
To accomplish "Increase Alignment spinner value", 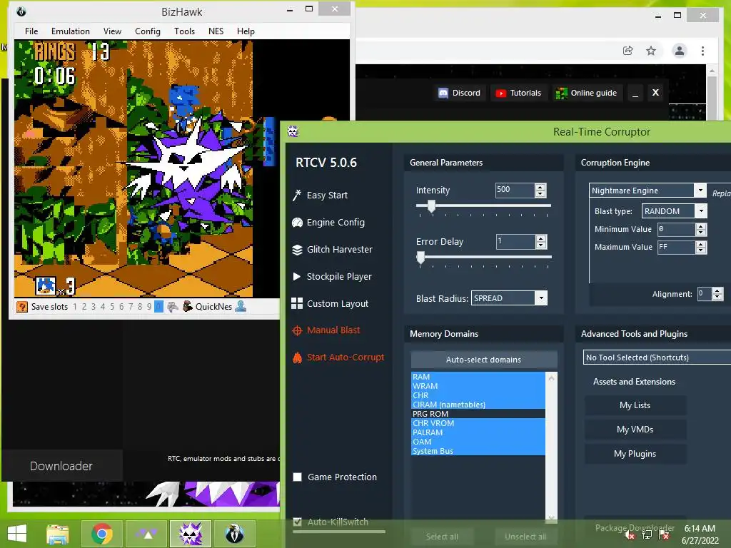I will [717, 291].
